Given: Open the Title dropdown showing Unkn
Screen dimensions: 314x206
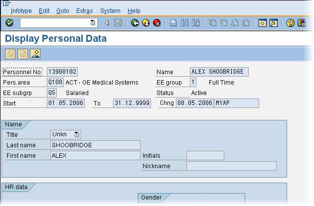Looking at the screenshot, I should 76,134.
